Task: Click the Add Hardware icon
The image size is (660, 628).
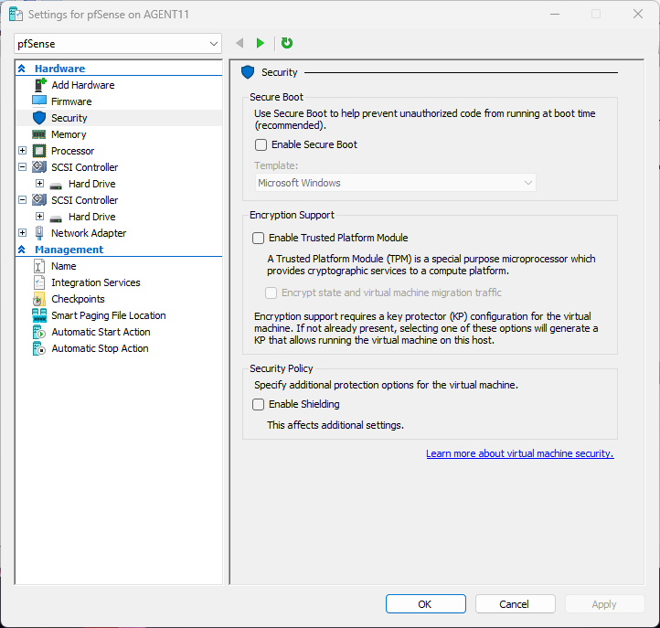Action: click(39, 85)
